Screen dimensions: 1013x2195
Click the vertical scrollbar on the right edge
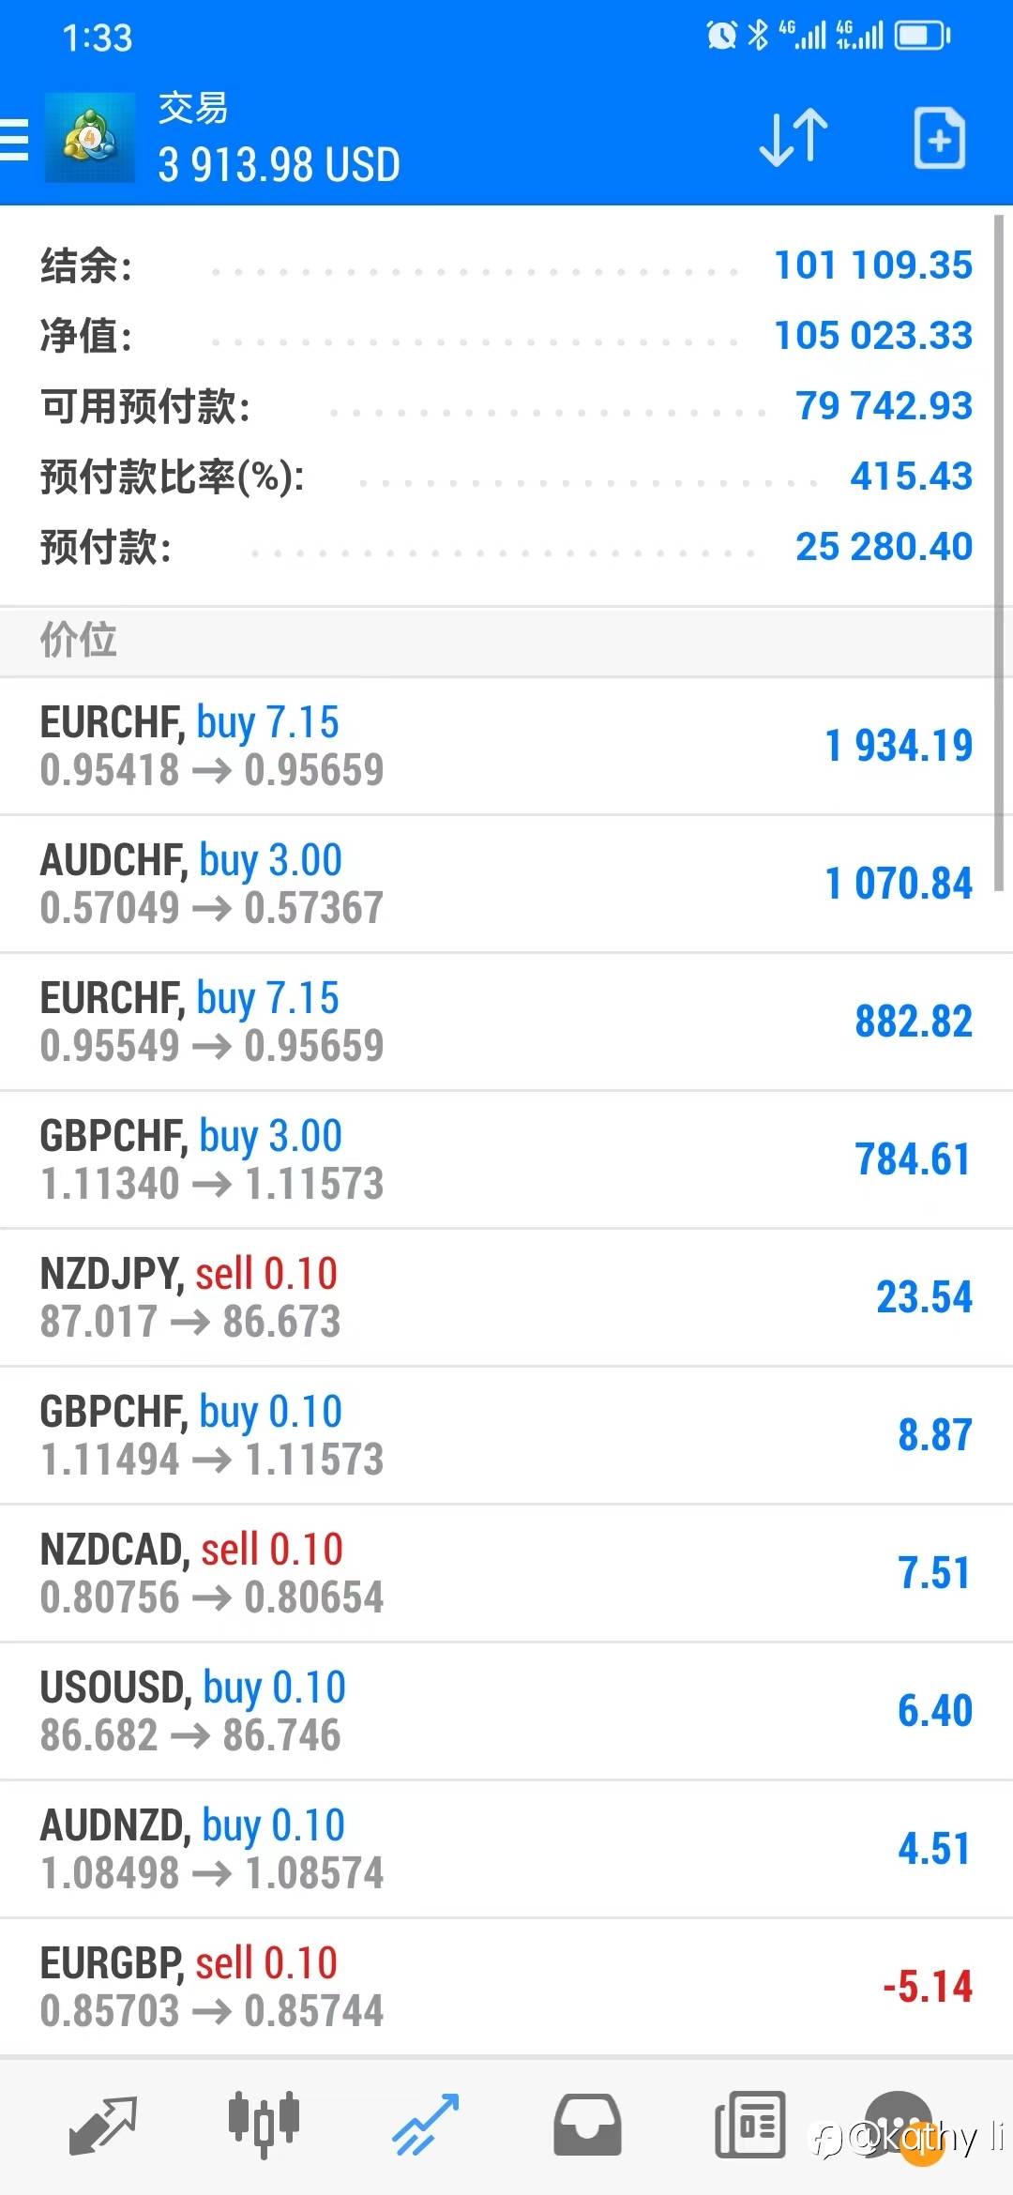[x=999, y=553]
